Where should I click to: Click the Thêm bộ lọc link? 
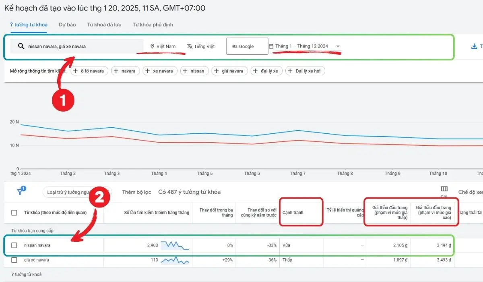point(136,192)
